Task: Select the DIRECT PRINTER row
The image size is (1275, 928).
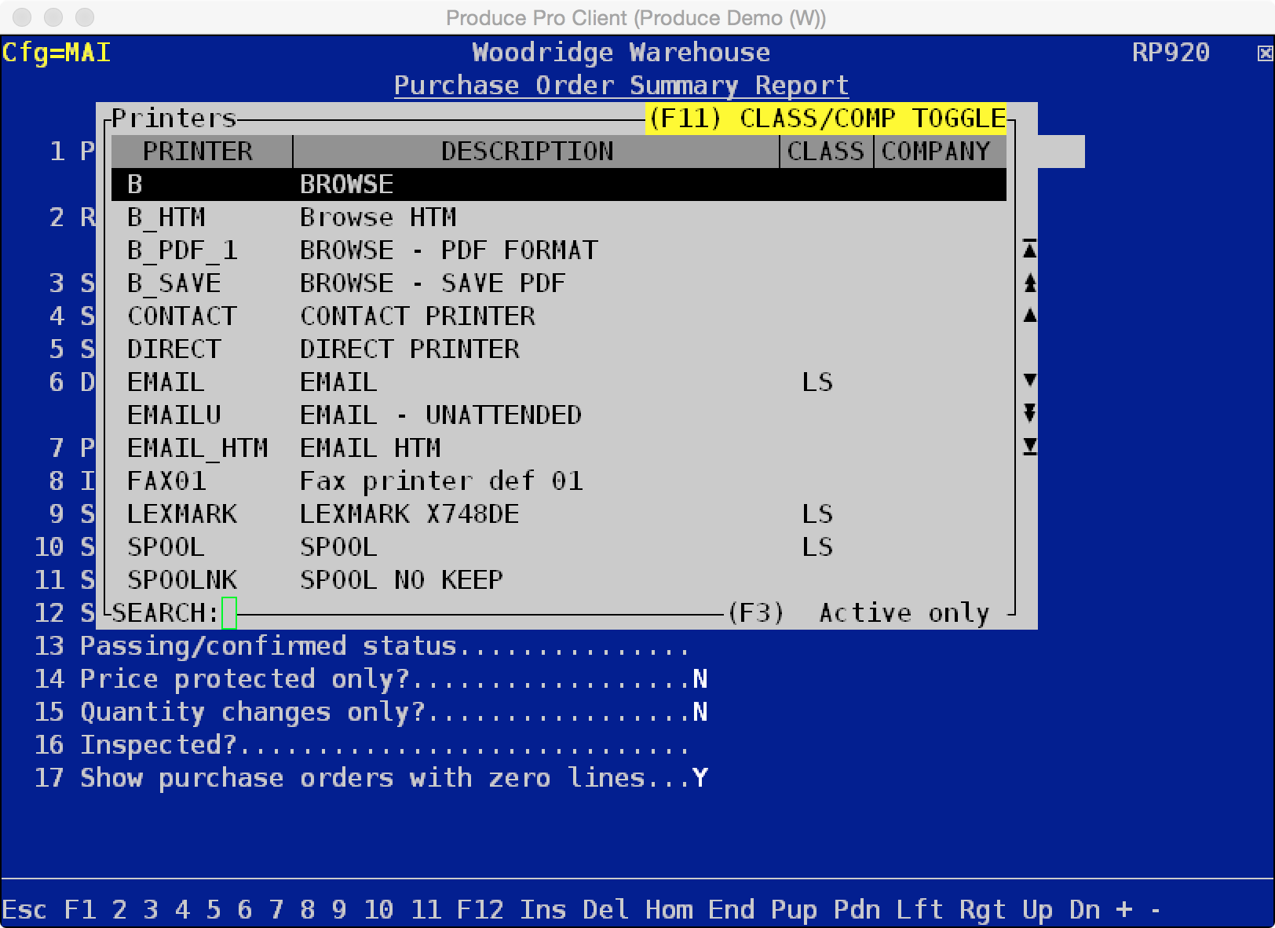Action: pyautogui.click(x=559, y=349)
